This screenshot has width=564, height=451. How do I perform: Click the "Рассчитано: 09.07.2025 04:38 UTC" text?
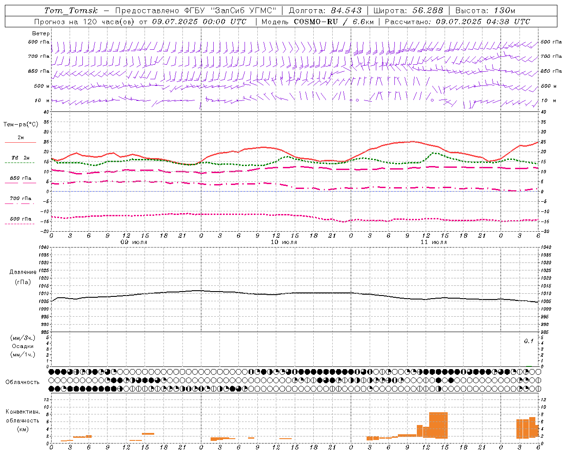tap(457, 22)
